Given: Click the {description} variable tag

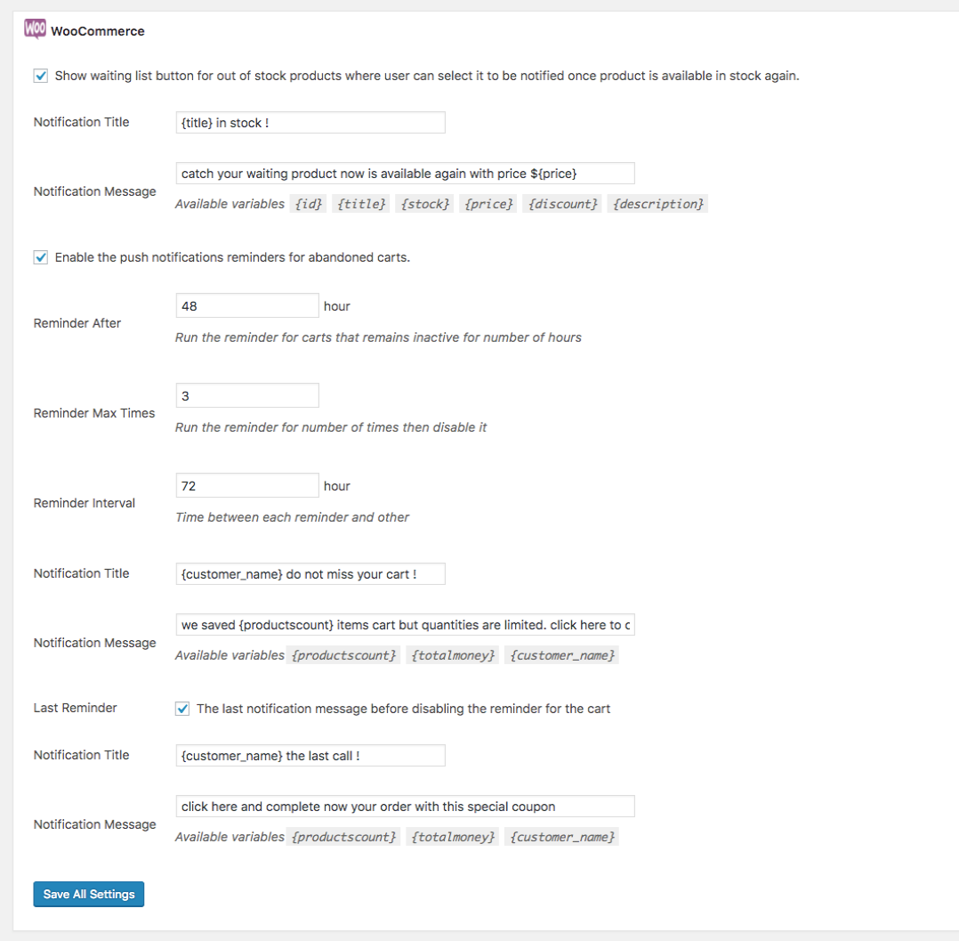Looking at the screenshot, I should pos(657,204).
